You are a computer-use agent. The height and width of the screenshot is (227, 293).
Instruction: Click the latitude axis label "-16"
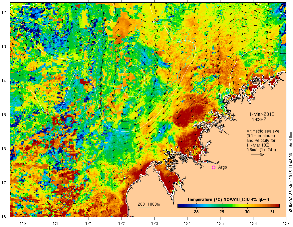click(x=4, y=149)
